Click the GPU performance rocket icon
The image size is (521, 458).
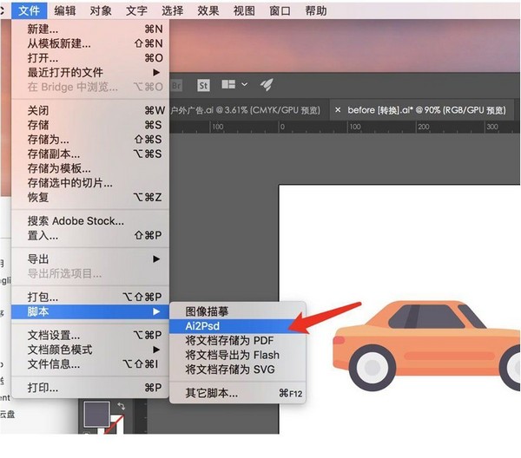[x=267, y=85]
